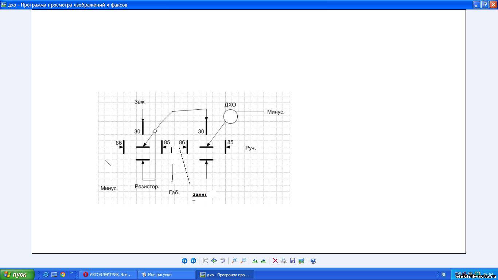The image size is (498, 280).
Task: Launch Internet Explorer from quick launch
Action: click(46, 275)
